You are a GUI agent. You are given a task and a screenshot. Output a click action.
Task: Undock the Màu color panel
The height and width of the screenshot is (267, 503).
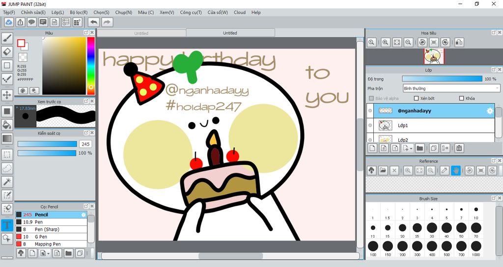click(86, 33)
